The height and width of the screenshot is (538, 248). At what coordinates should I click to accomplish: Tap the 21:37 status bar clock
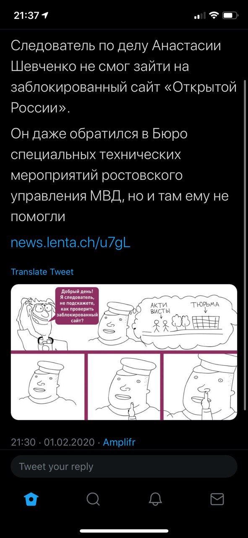(26, 16)
